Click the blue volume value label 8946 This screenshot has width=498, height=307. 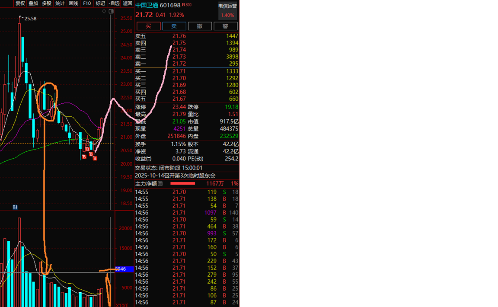[124, 269]
